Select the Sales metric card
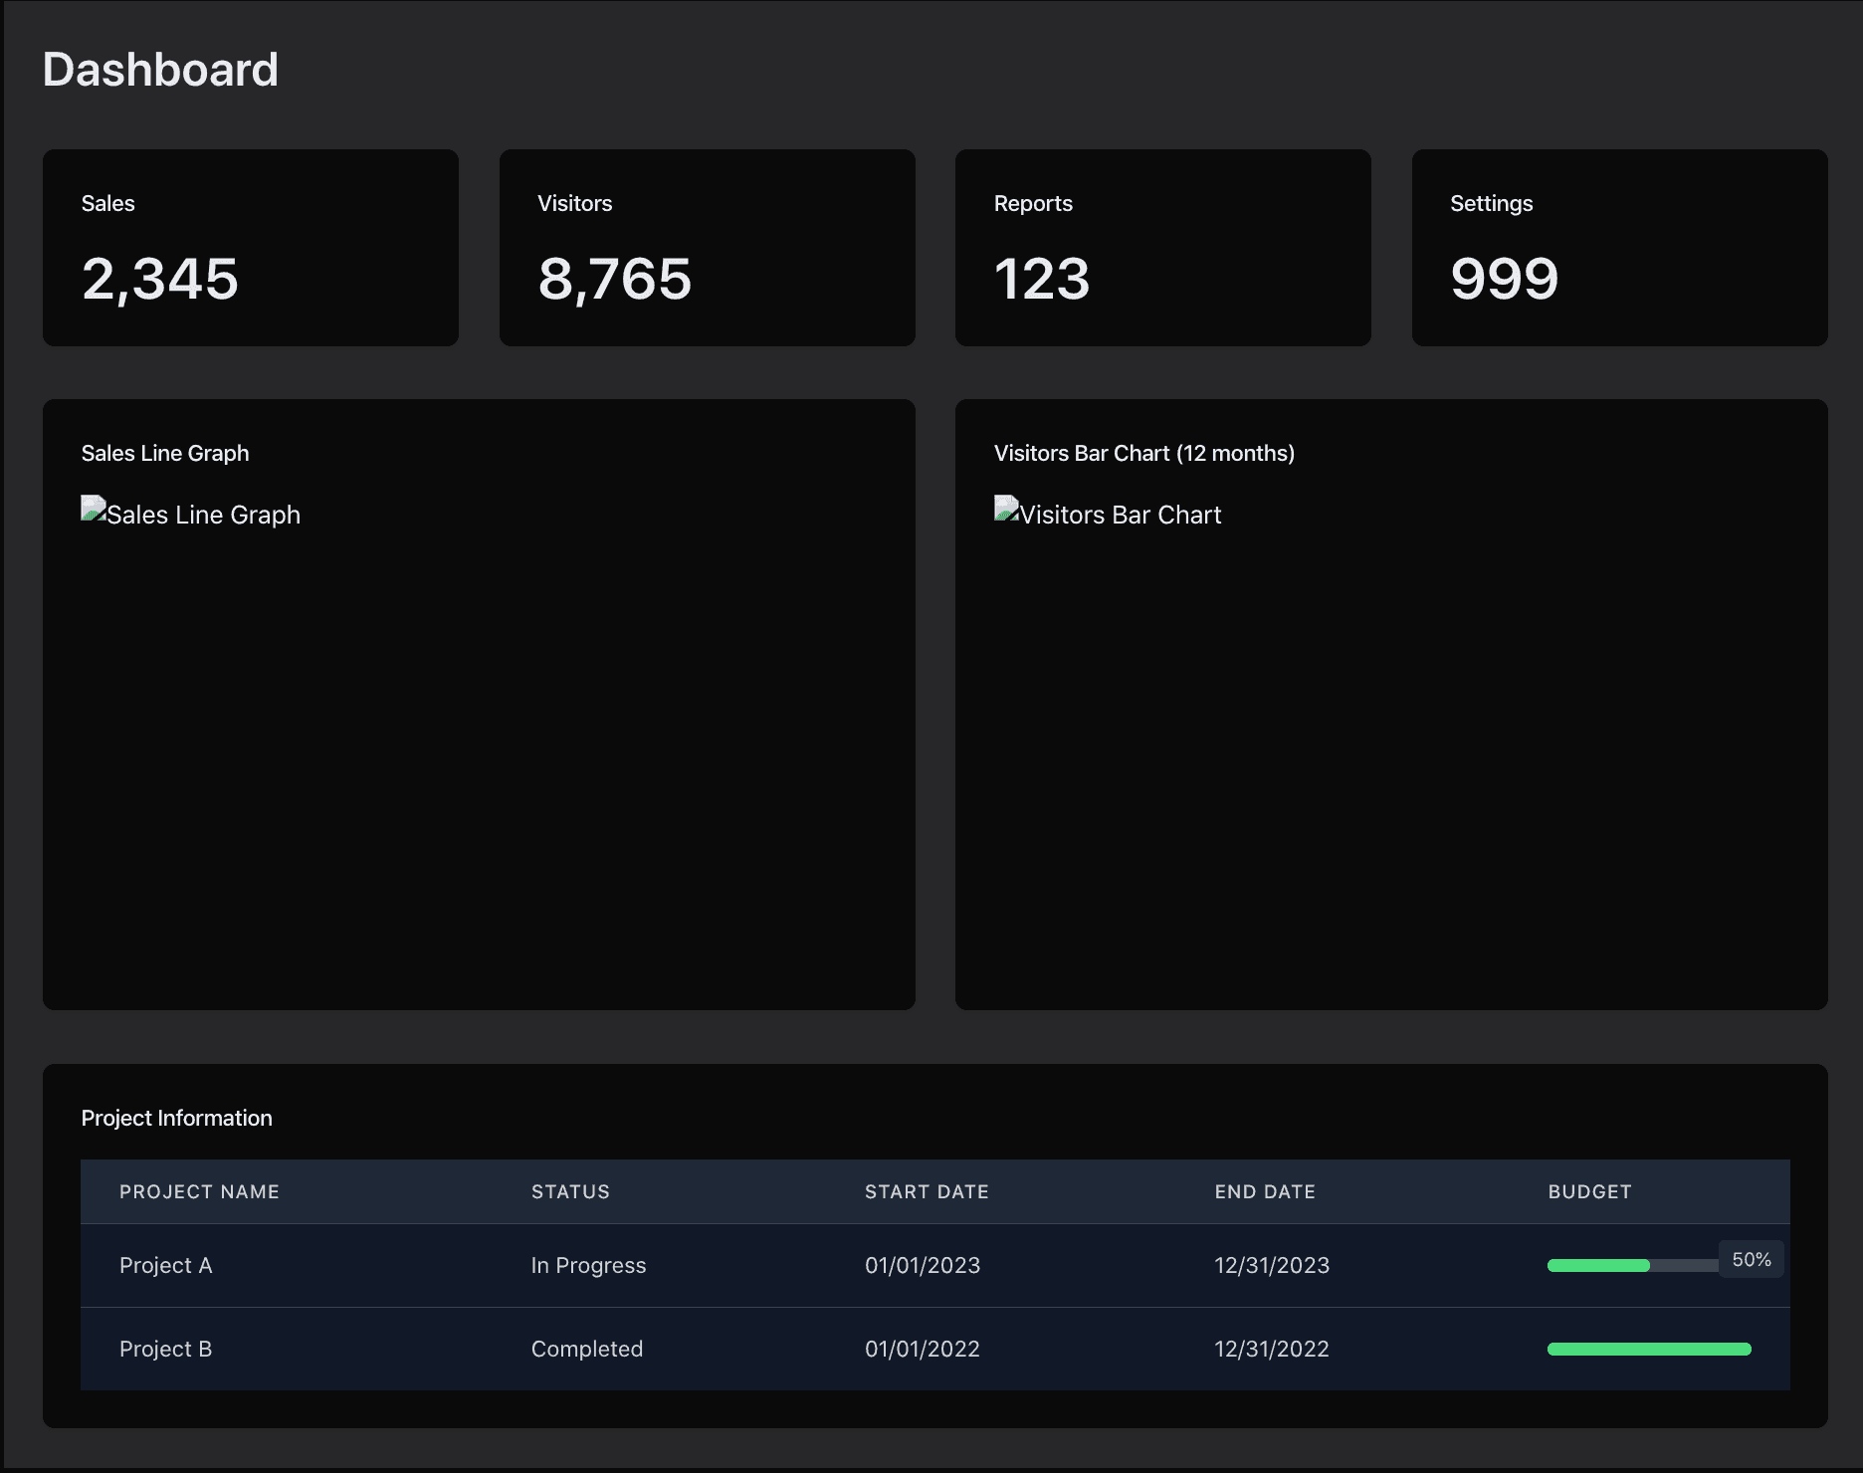The width and height of the screenshot is (1863, 1473). click(x=250, y=247)
